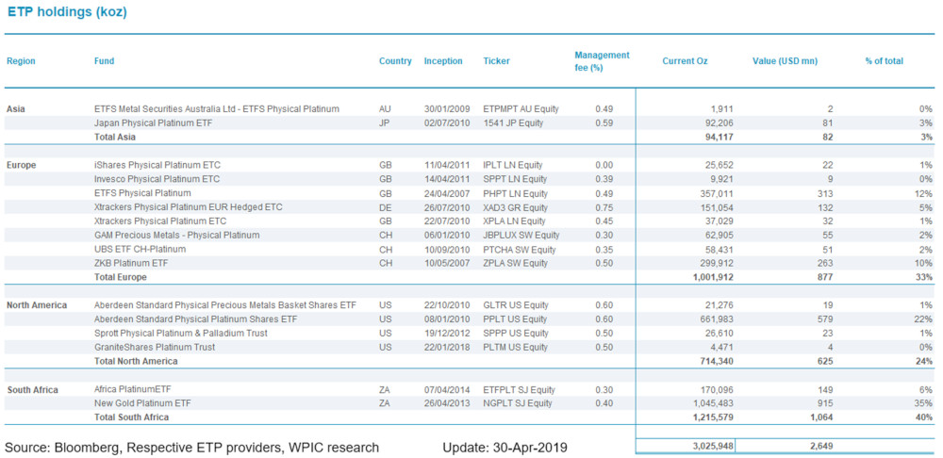943x458 pixels.
Task: Click UBS ETF CH-Platinum fund name
Action: [x=141, y=249]
